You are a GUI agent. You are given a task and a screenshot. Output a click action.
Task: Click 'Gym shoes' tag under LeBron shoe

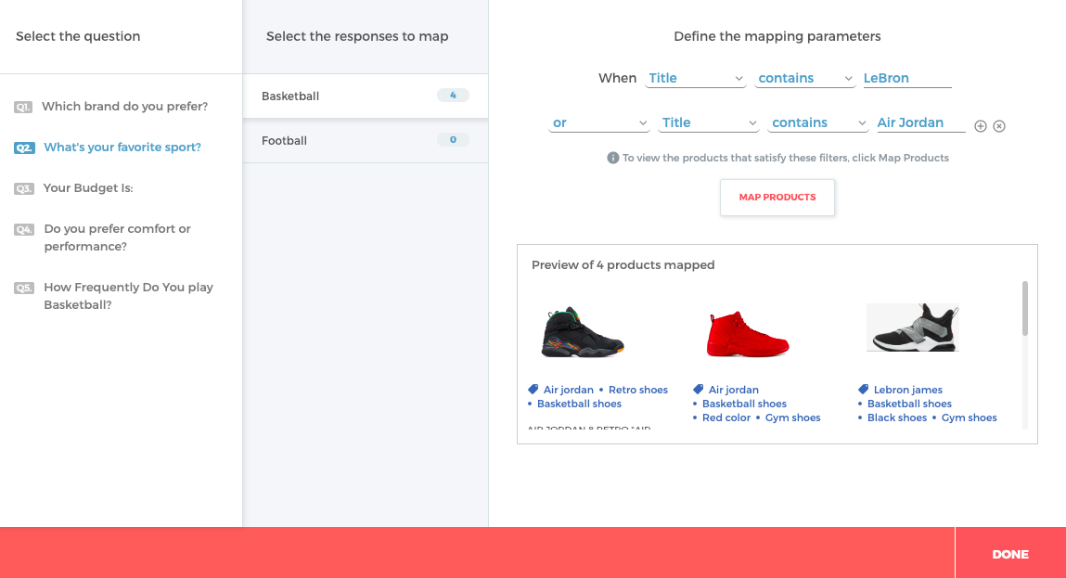(969, 417)
